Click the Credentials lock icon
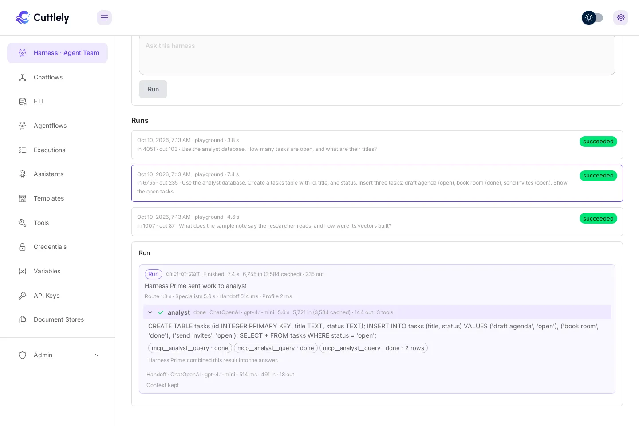The width and height of the screenshot is (639, 426). click(x=22, y=247)
